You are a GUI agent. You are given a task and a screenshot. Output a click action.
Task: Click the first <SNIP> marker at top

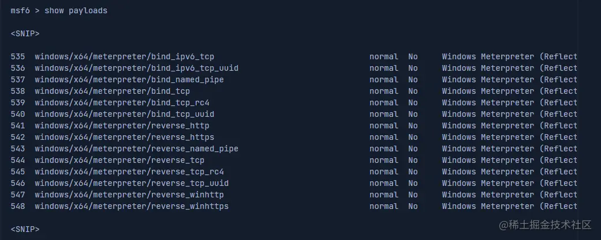(25, 33)
